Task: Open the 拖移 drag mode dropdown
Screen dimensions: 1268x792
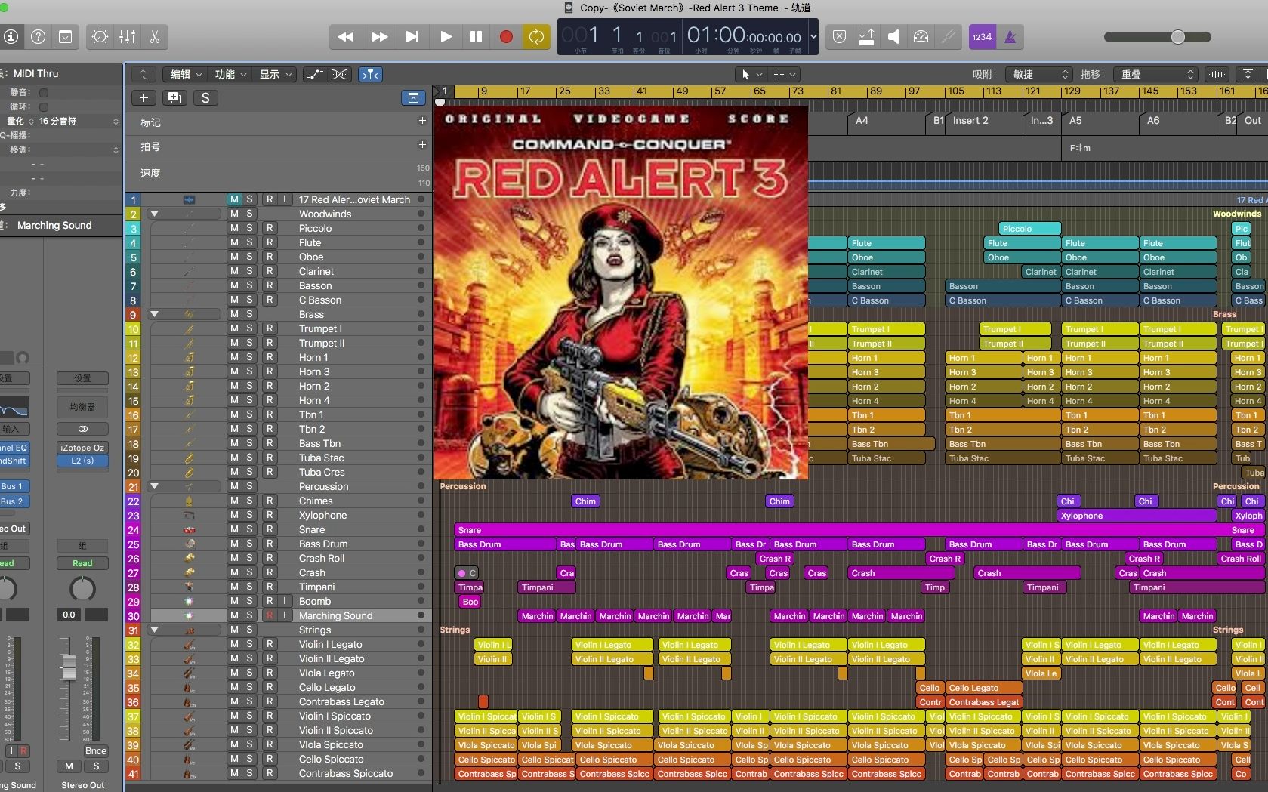Action: pos(1155,74)
